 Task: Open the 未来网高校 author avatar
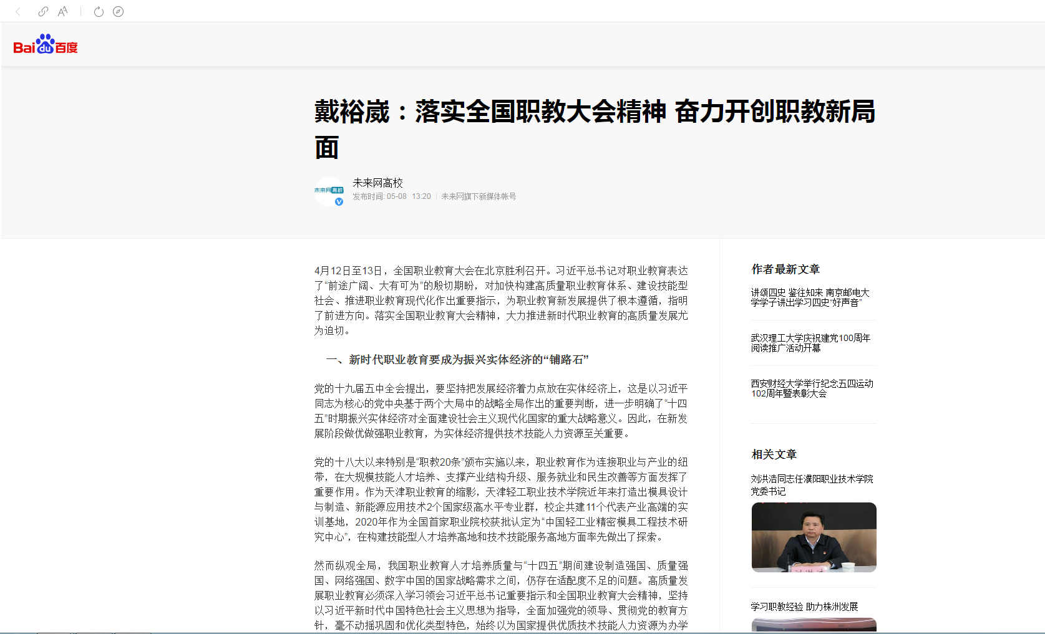329,191
